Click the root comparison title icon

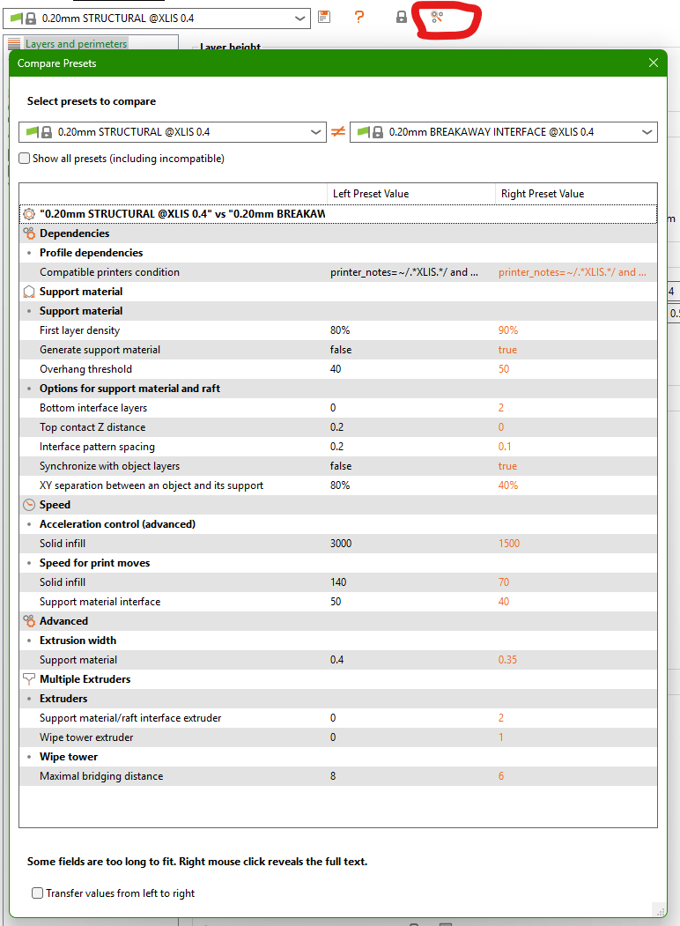point(29,214)
